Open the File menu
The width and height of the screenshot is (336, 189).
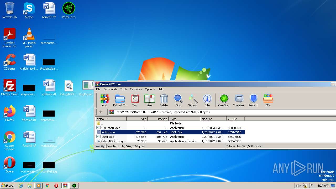pos(98,89)
